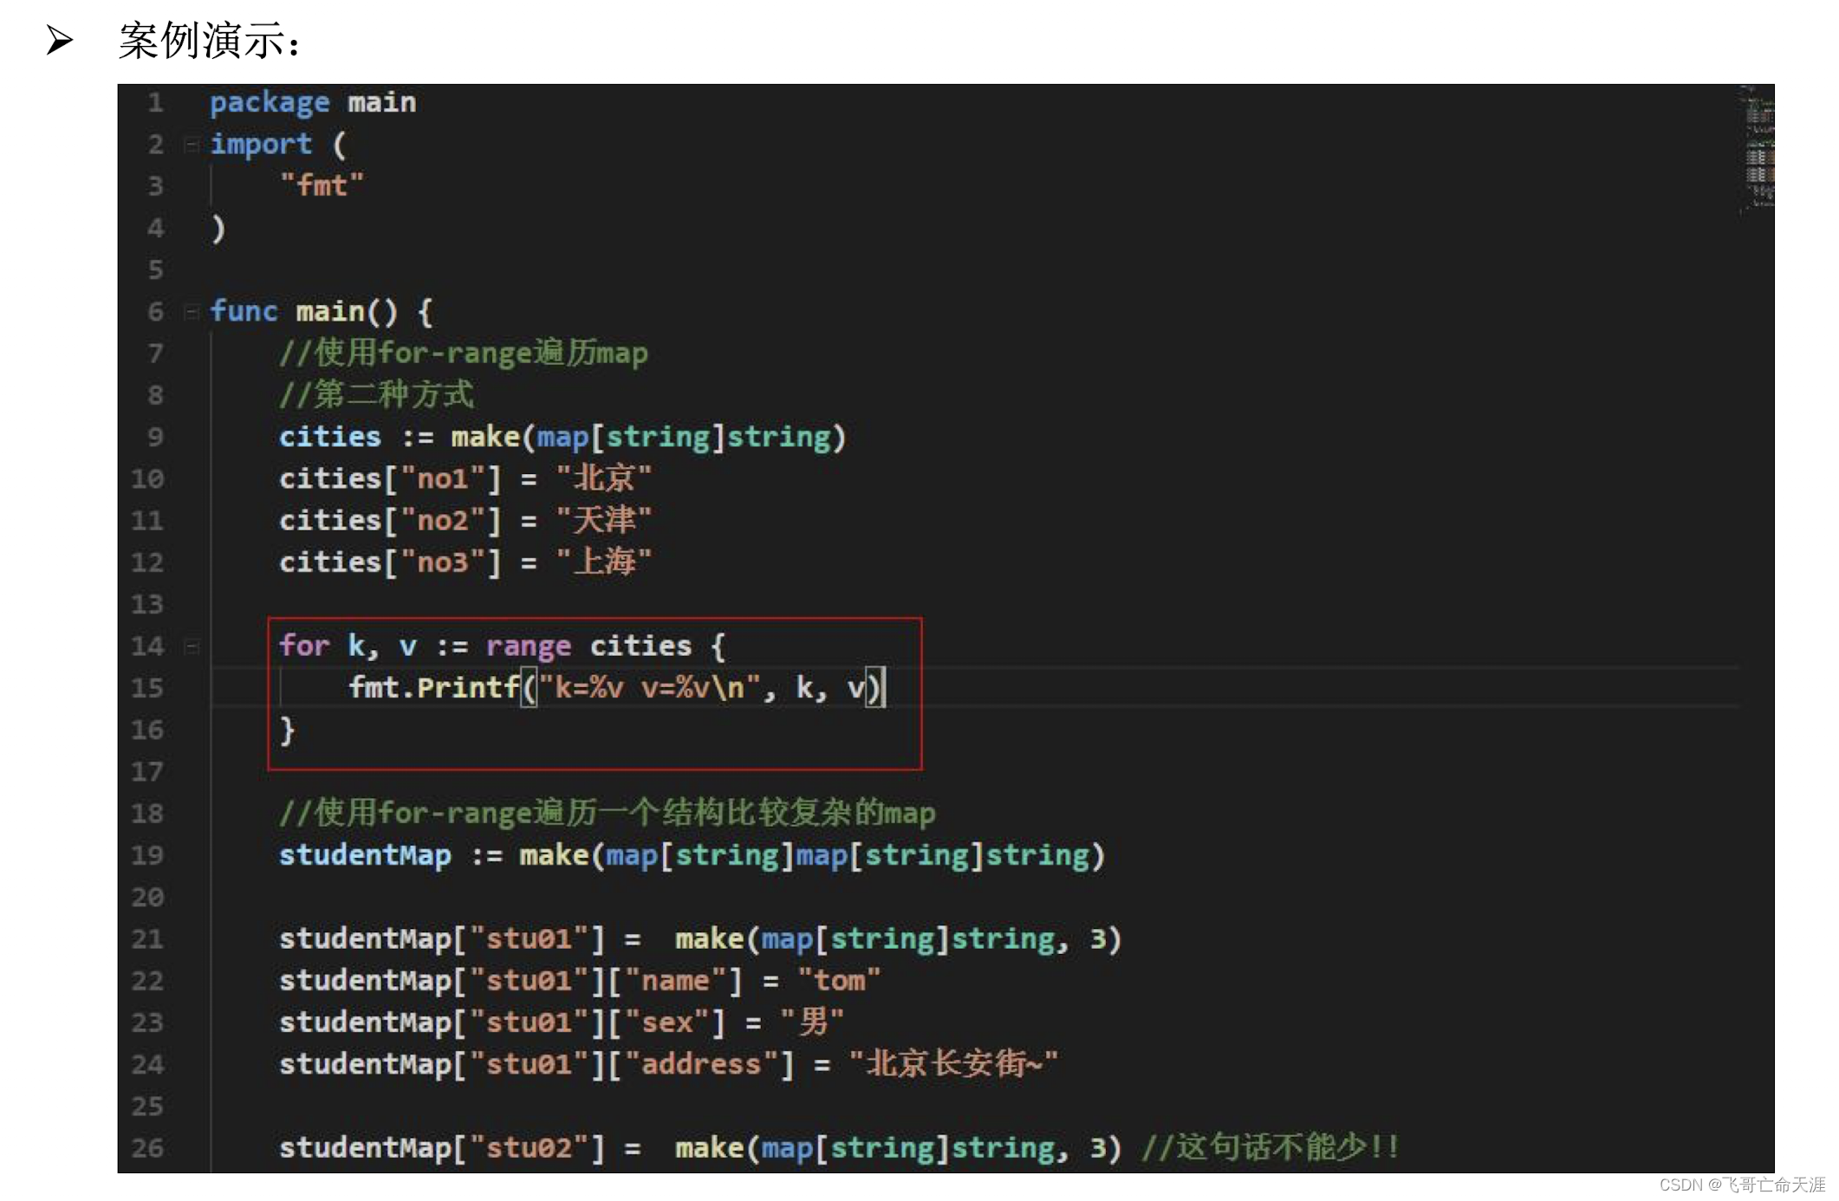Click 'cities' variable declaration on line 9
This screenshot has width=1839, height=1201.
click(330, 437)
